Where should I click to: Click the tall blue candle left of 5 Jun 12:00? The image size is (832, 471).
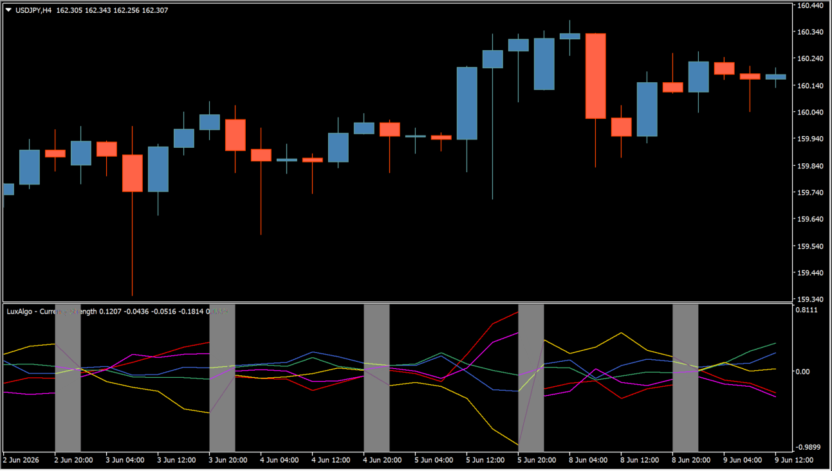467,103
